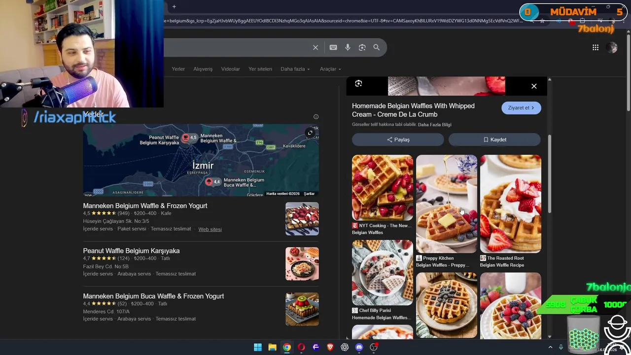Open the Google apps grid
Image resolution: width=631 pixels, height=355 pixels.
[596, 47]
